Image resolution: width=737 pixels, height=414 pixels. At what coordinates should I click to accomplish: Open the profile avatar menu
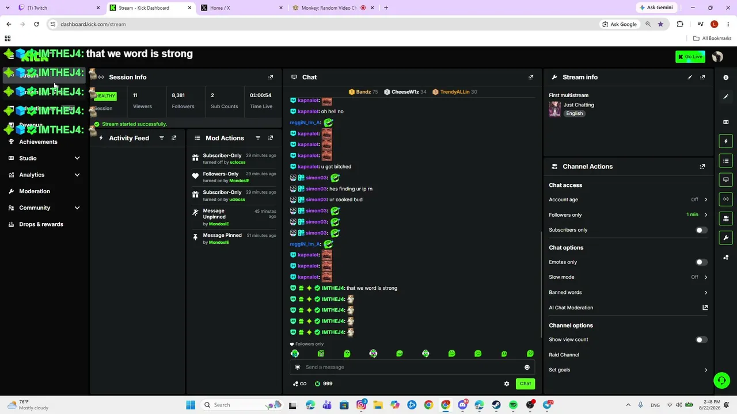point(717,57)
